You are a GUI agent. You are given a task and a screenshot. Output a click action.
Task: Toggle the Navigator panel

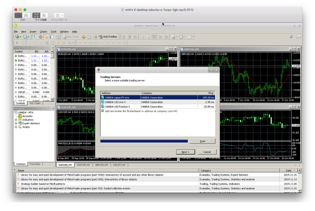point(46,37)
